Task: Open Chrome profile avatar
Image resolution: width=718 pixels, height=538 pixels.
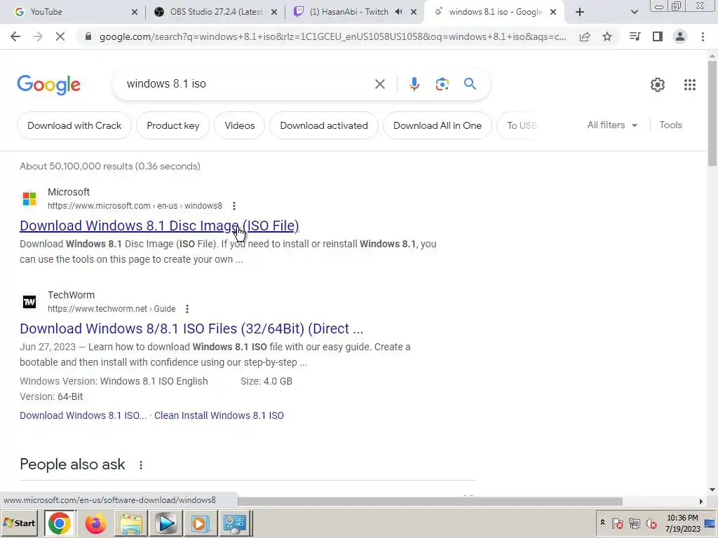Action: (680, 36)
